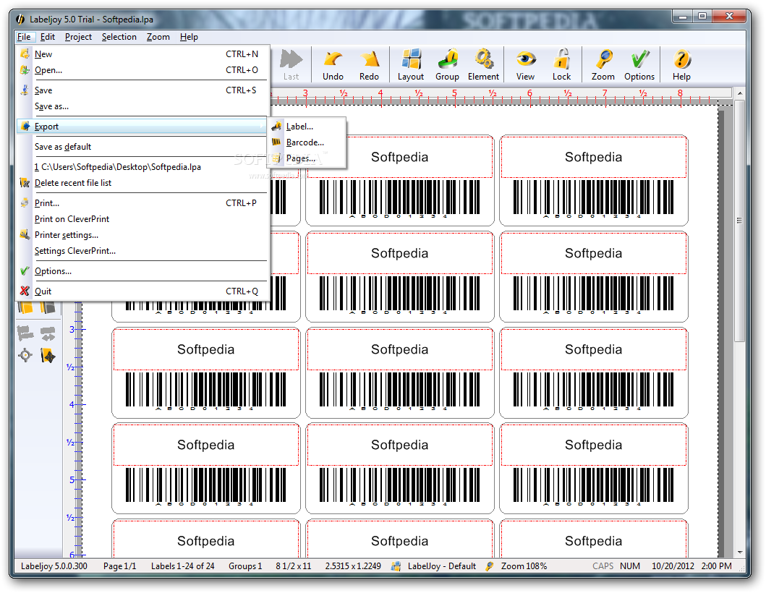
Task: Click the vertical scrollbar thumb
Action: pyautogui.click(x=740, y=221)
